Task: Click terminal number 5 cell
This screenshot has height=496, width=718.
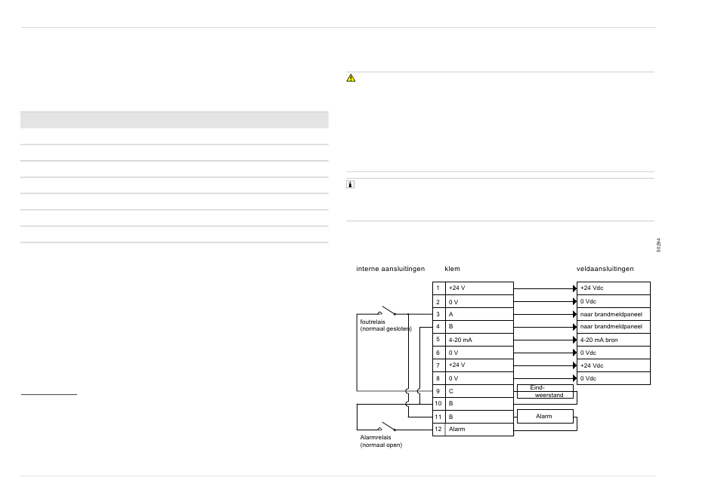Action: [x=438, y=340]
